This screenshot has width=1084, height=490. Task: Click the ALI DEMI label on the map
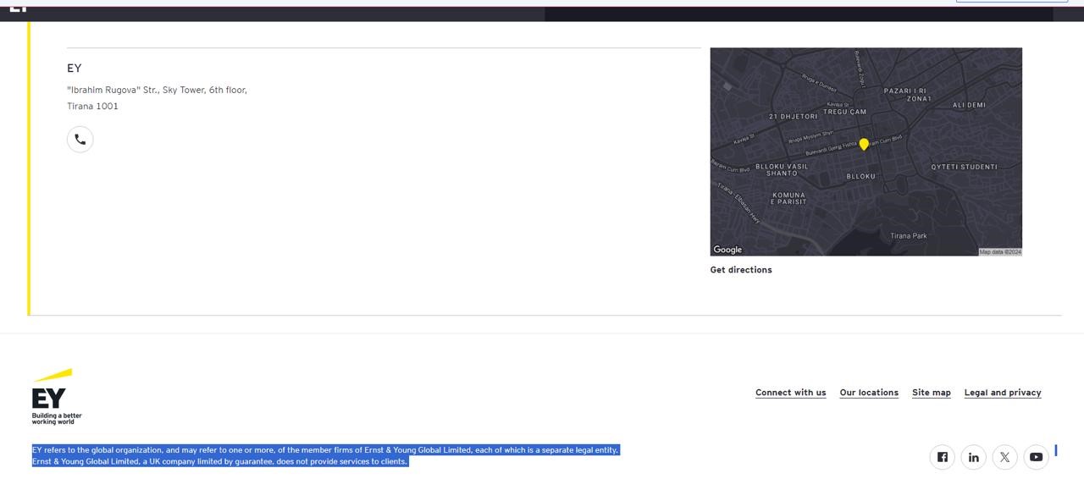click(x=969, y=106)
